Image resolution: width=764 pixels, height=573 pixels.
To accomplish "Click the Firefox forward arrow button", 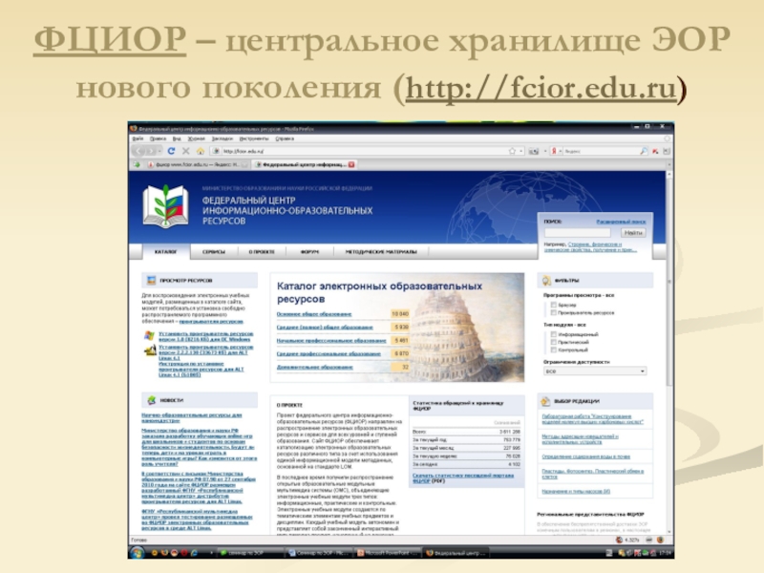I will click(x=151, y=151).
